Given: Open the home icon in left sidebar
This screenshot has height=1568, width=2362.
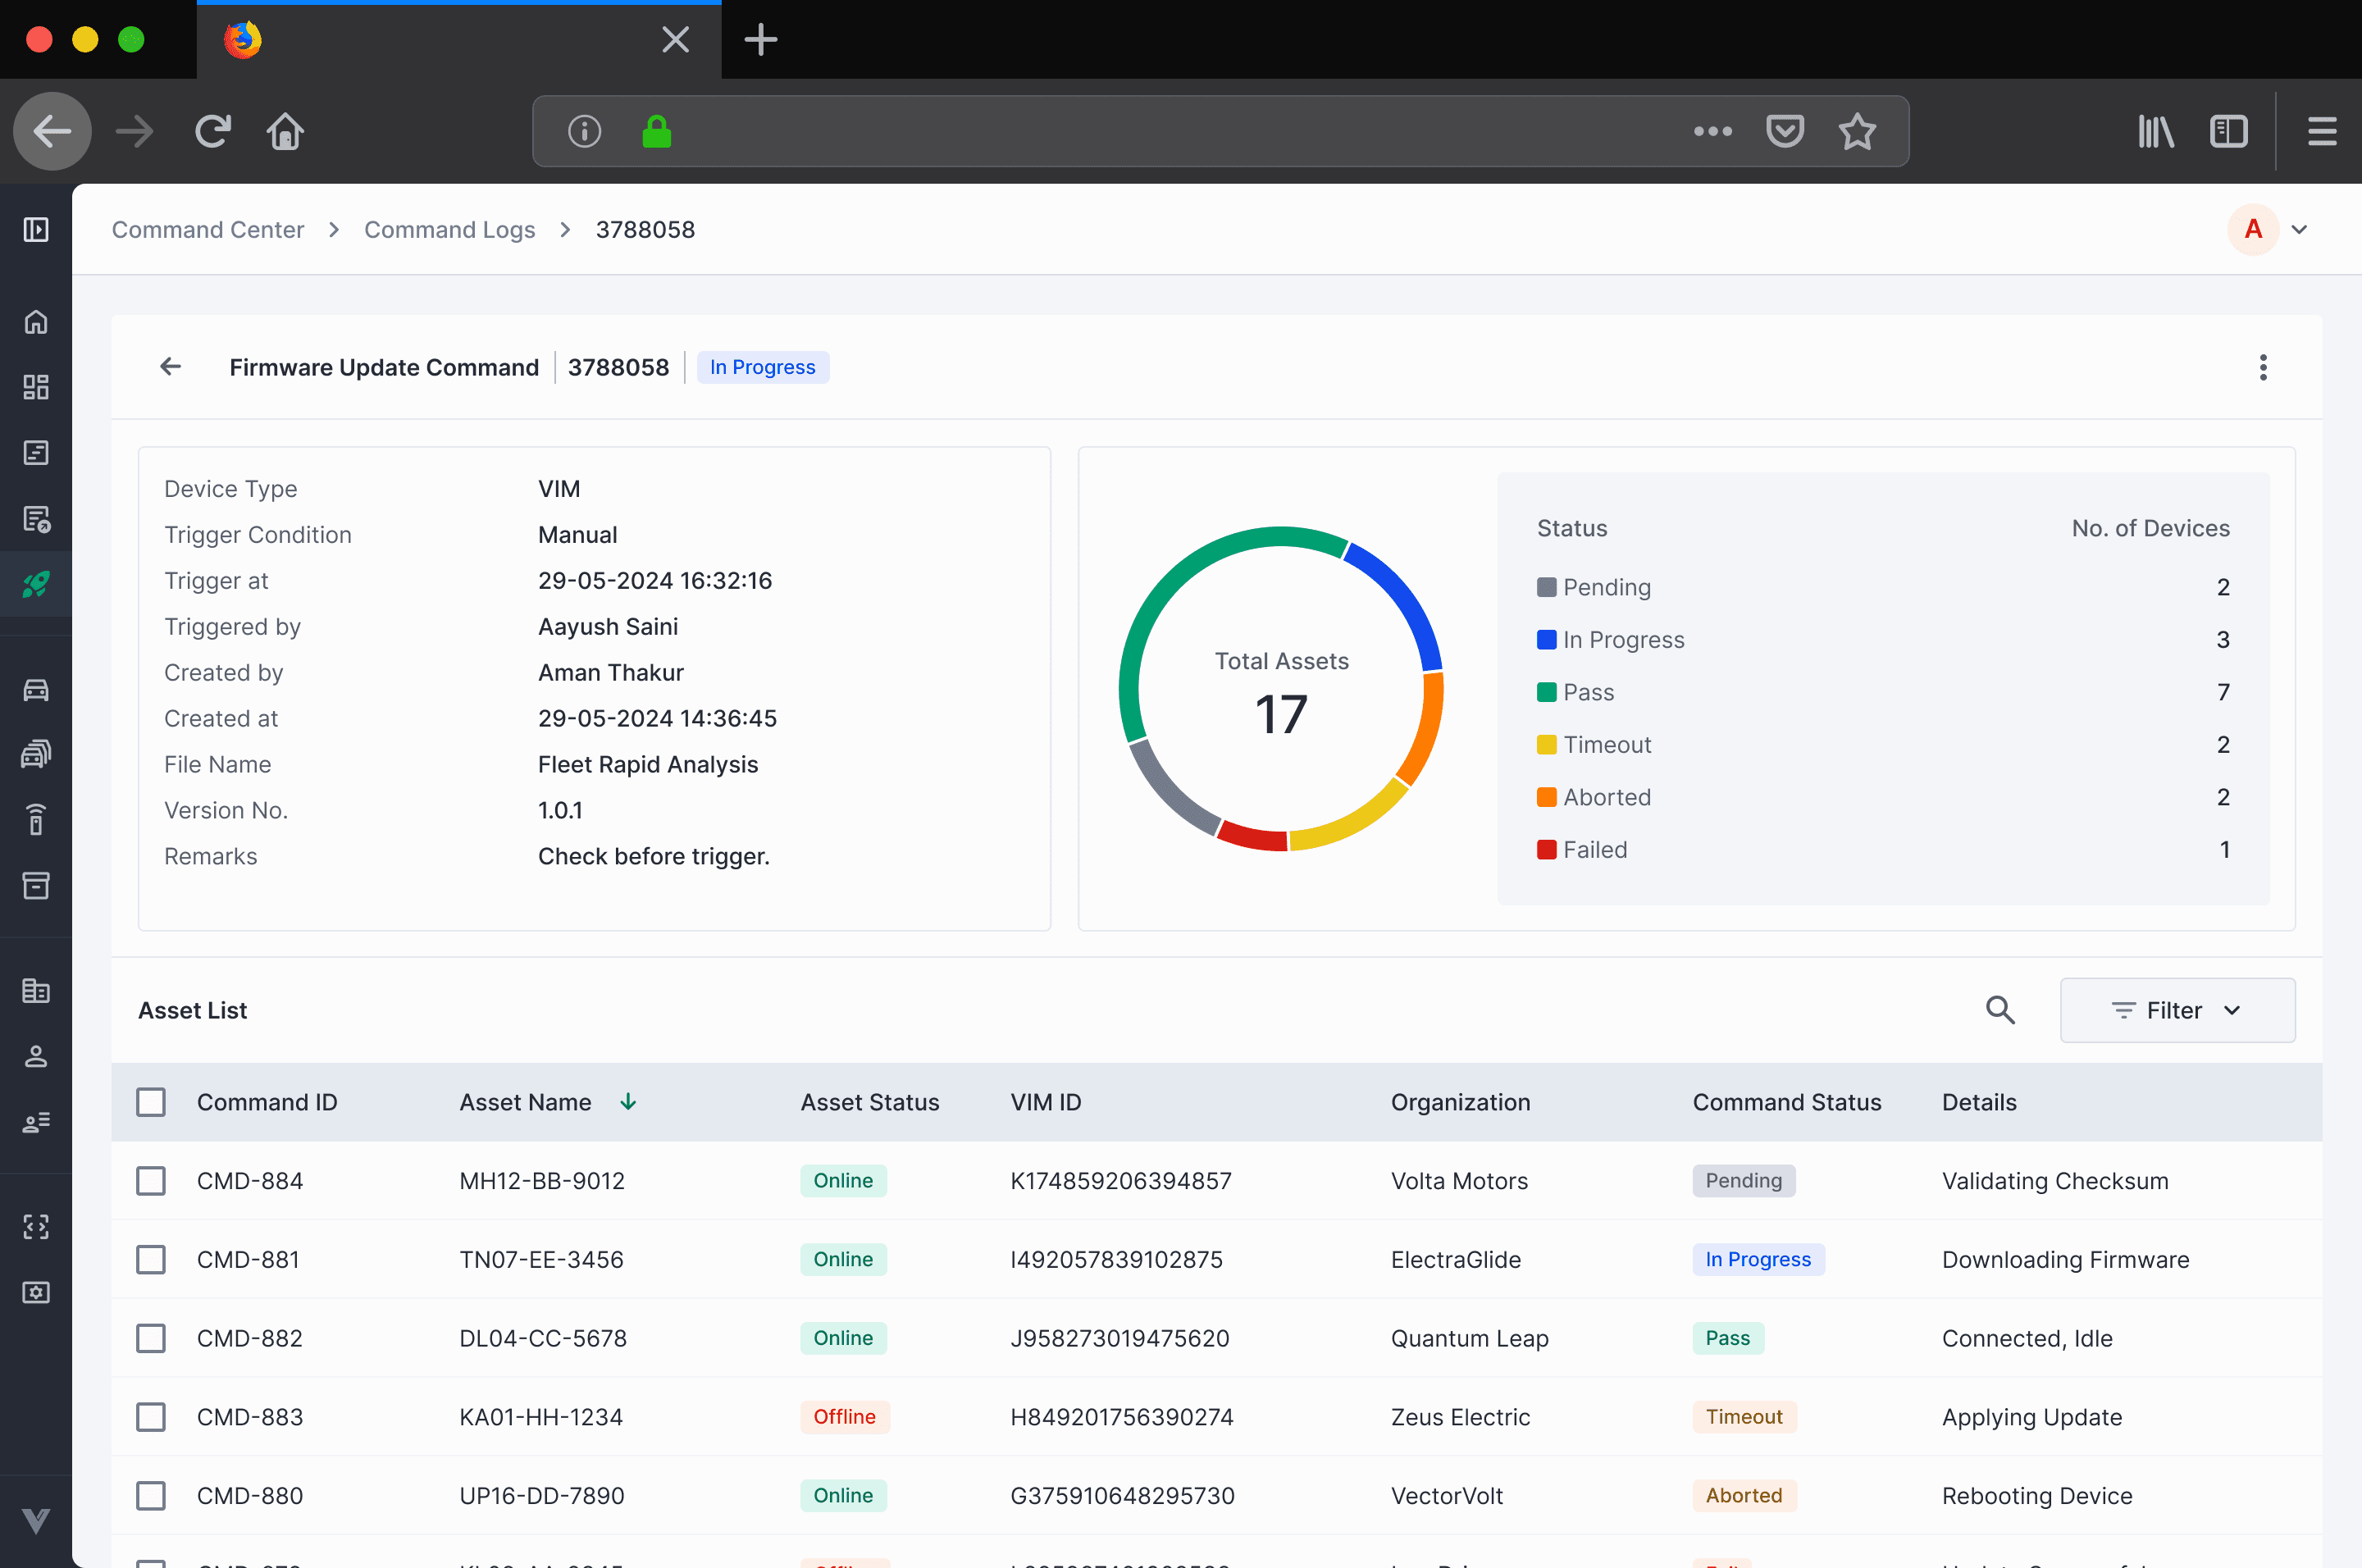Looking at the screenshot, I should tap(36, 322).
